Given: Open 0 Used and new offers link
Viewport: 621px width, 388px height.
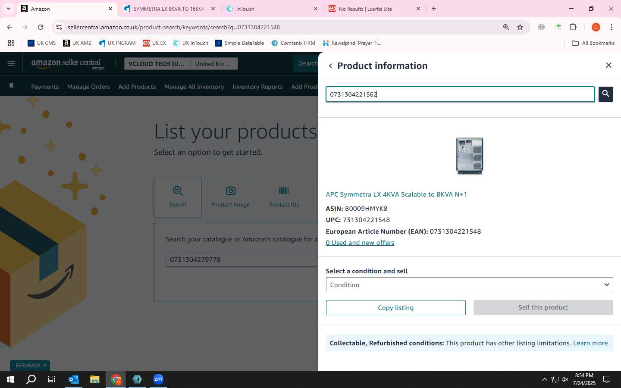Looking at the screenshot, I should pyautogui.click(x=360, y=243).
